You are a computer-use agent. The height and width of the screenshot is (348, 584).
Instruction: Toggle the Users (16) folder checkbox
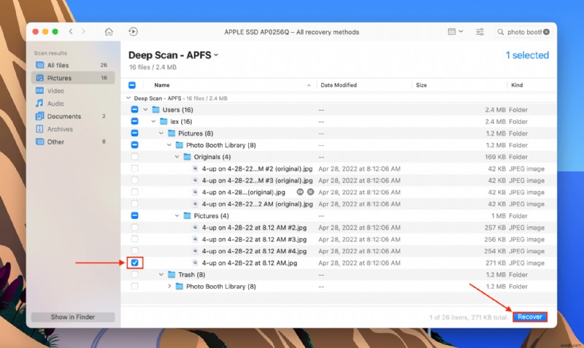point(134,109)
